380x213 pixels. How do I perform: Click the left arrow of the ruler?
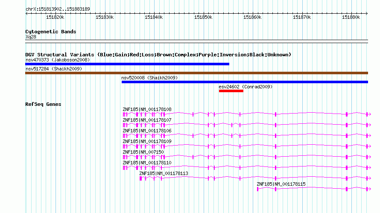(x=26, y=13)
